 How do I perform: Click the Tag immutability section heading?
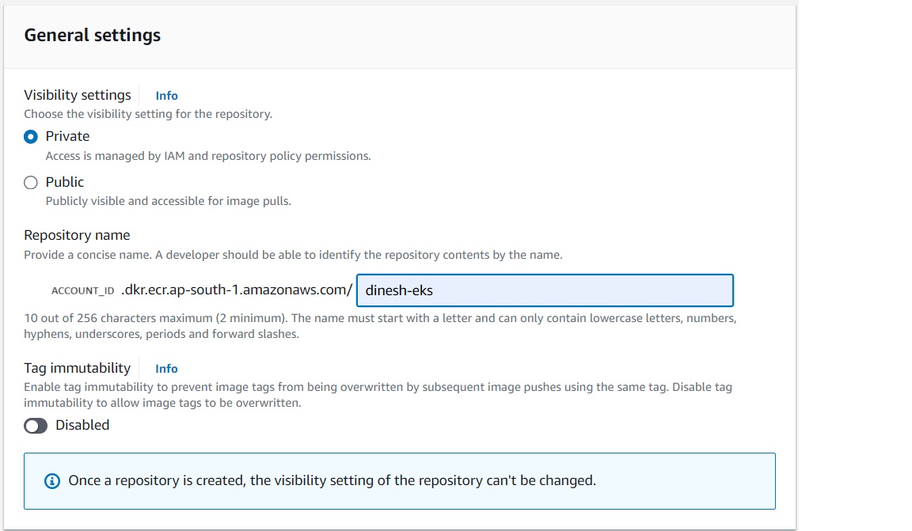point(77,367)
